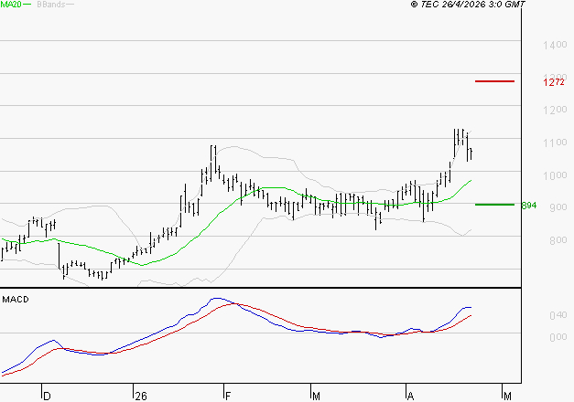Click the 1400 price axis label
The width and height of the screenshot is (574, 402).
(x=552, y=45)
